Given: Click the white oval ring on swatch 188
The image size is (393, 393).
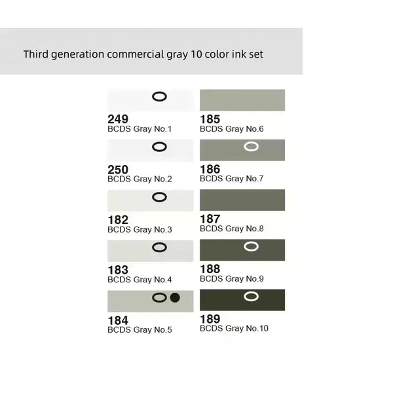Looking at the screenshot, I should point(250,246).
